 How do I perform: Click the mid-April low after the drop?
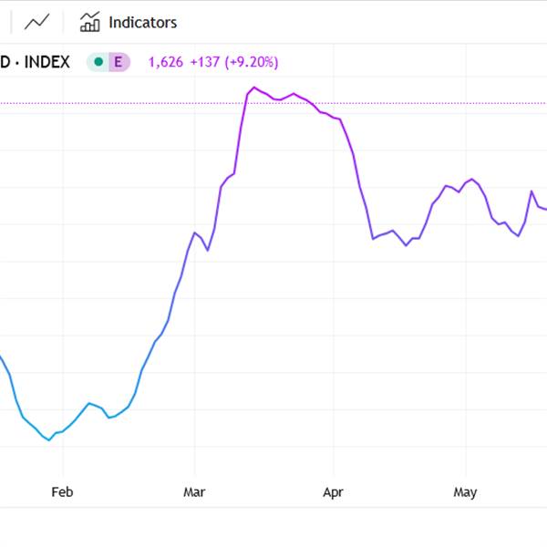pos(406,245)
